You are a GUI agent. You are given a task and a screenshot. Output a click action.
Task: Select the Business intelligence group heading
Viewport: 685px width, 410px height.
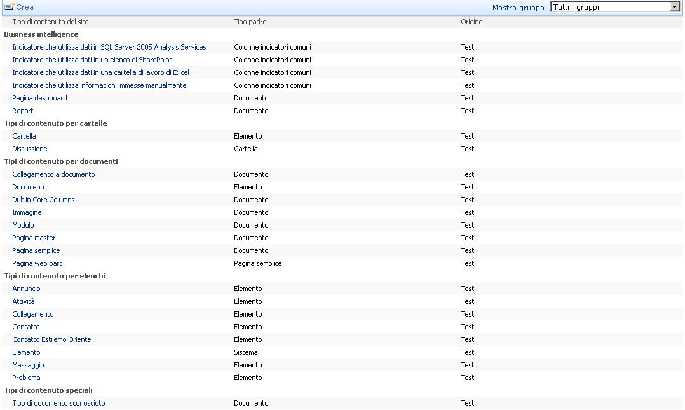41,34
